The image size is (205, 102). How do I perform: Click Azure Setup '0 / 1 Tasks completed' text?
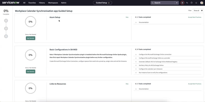(x=143, y=17)
